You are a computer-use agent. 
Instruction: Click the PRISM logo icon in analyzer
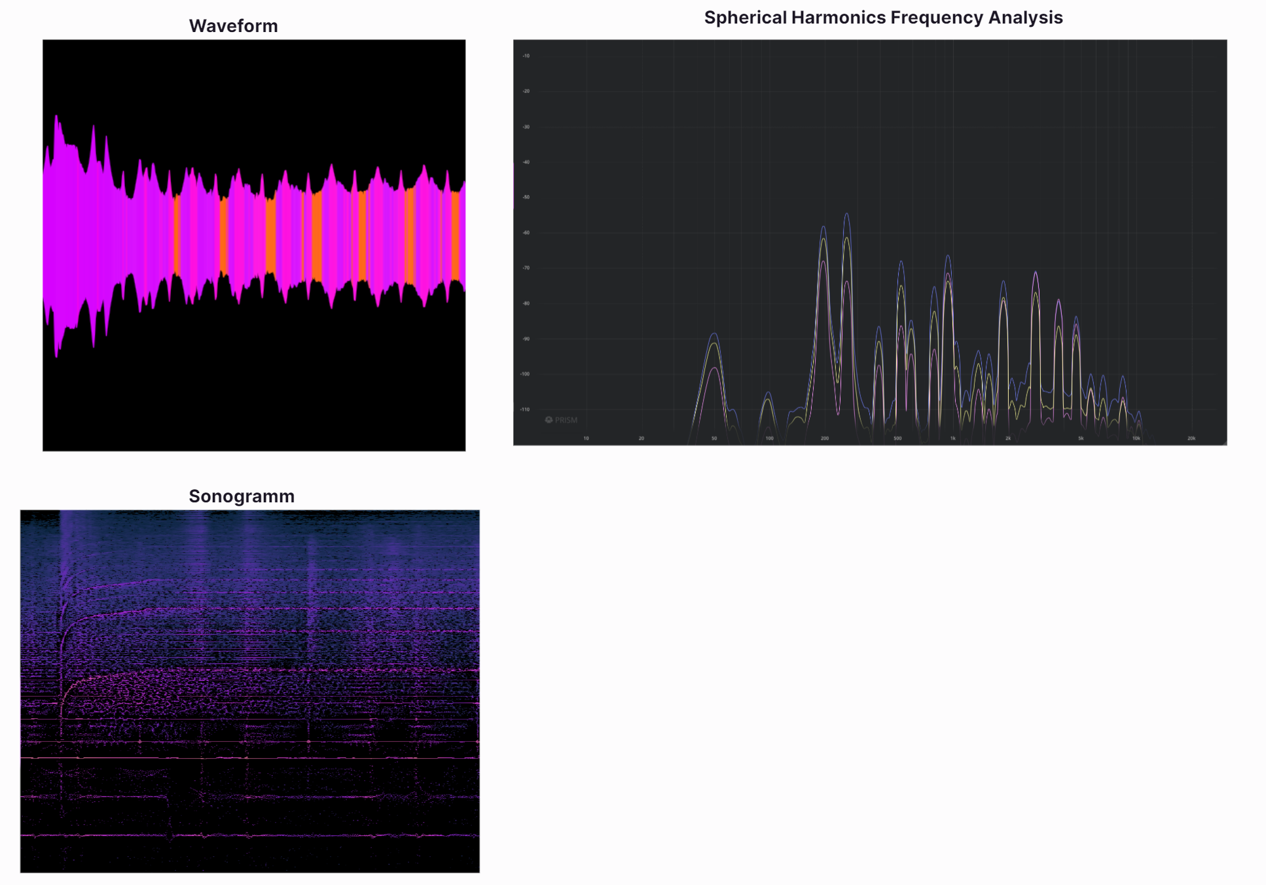(549, 420)
